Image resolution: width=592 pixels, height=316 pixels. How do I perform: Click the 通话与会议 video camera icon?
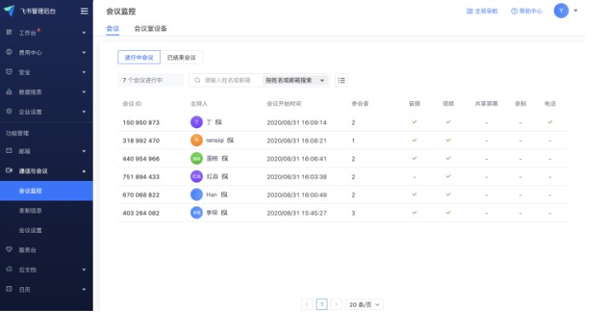tap(9, 171)
